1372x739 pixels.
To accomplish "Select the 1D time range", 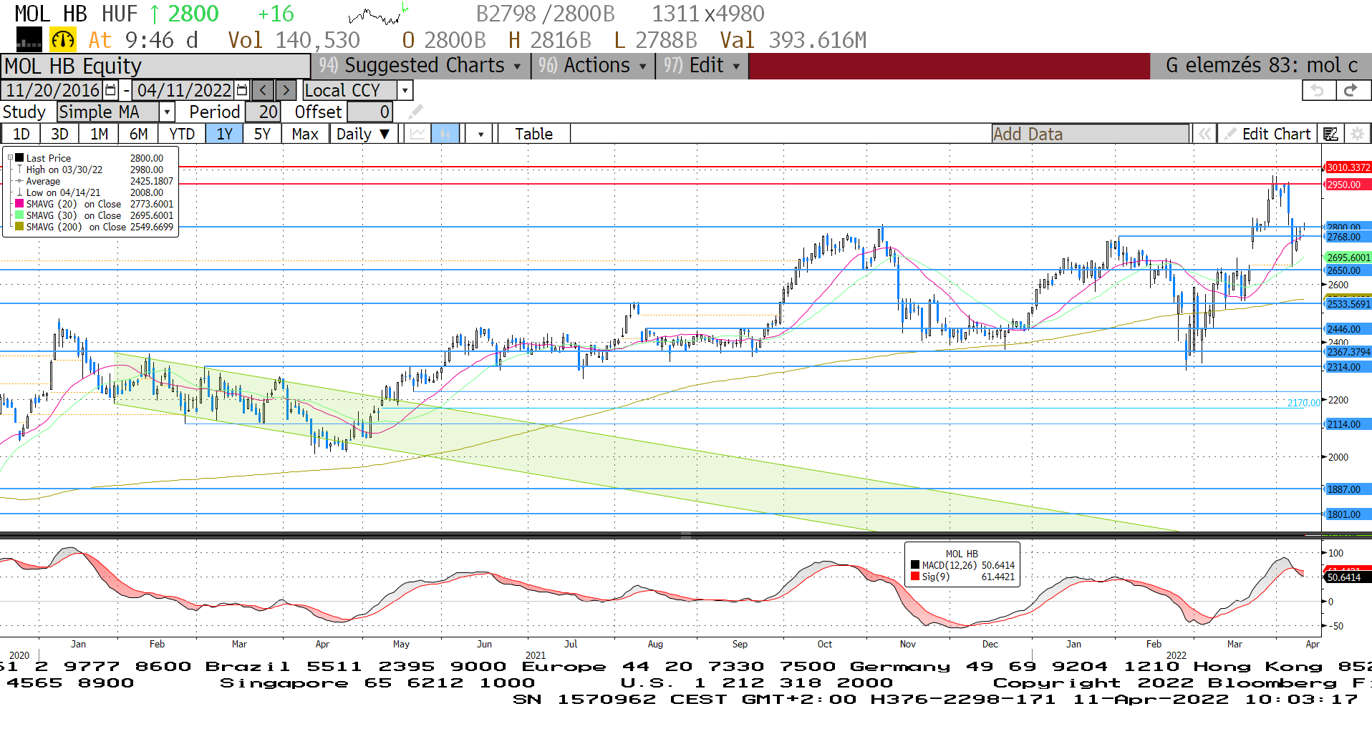I will point(21,134).
